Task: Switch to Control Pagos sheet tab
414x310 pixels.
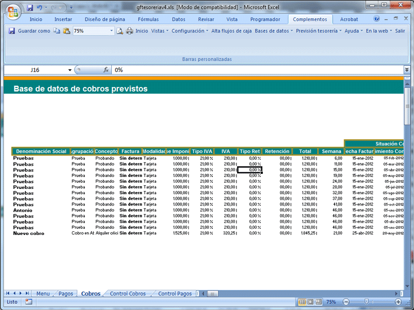Action: point(175,293)
